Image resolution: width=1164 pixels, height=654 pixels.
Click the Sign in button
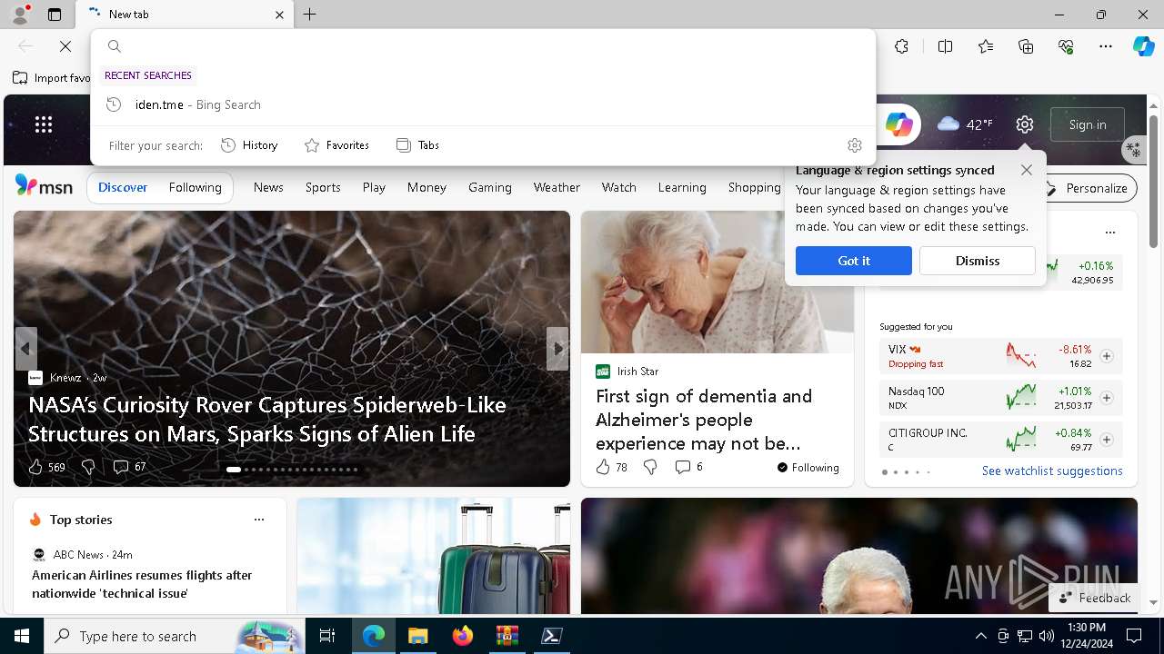[x=1088, y=124]
